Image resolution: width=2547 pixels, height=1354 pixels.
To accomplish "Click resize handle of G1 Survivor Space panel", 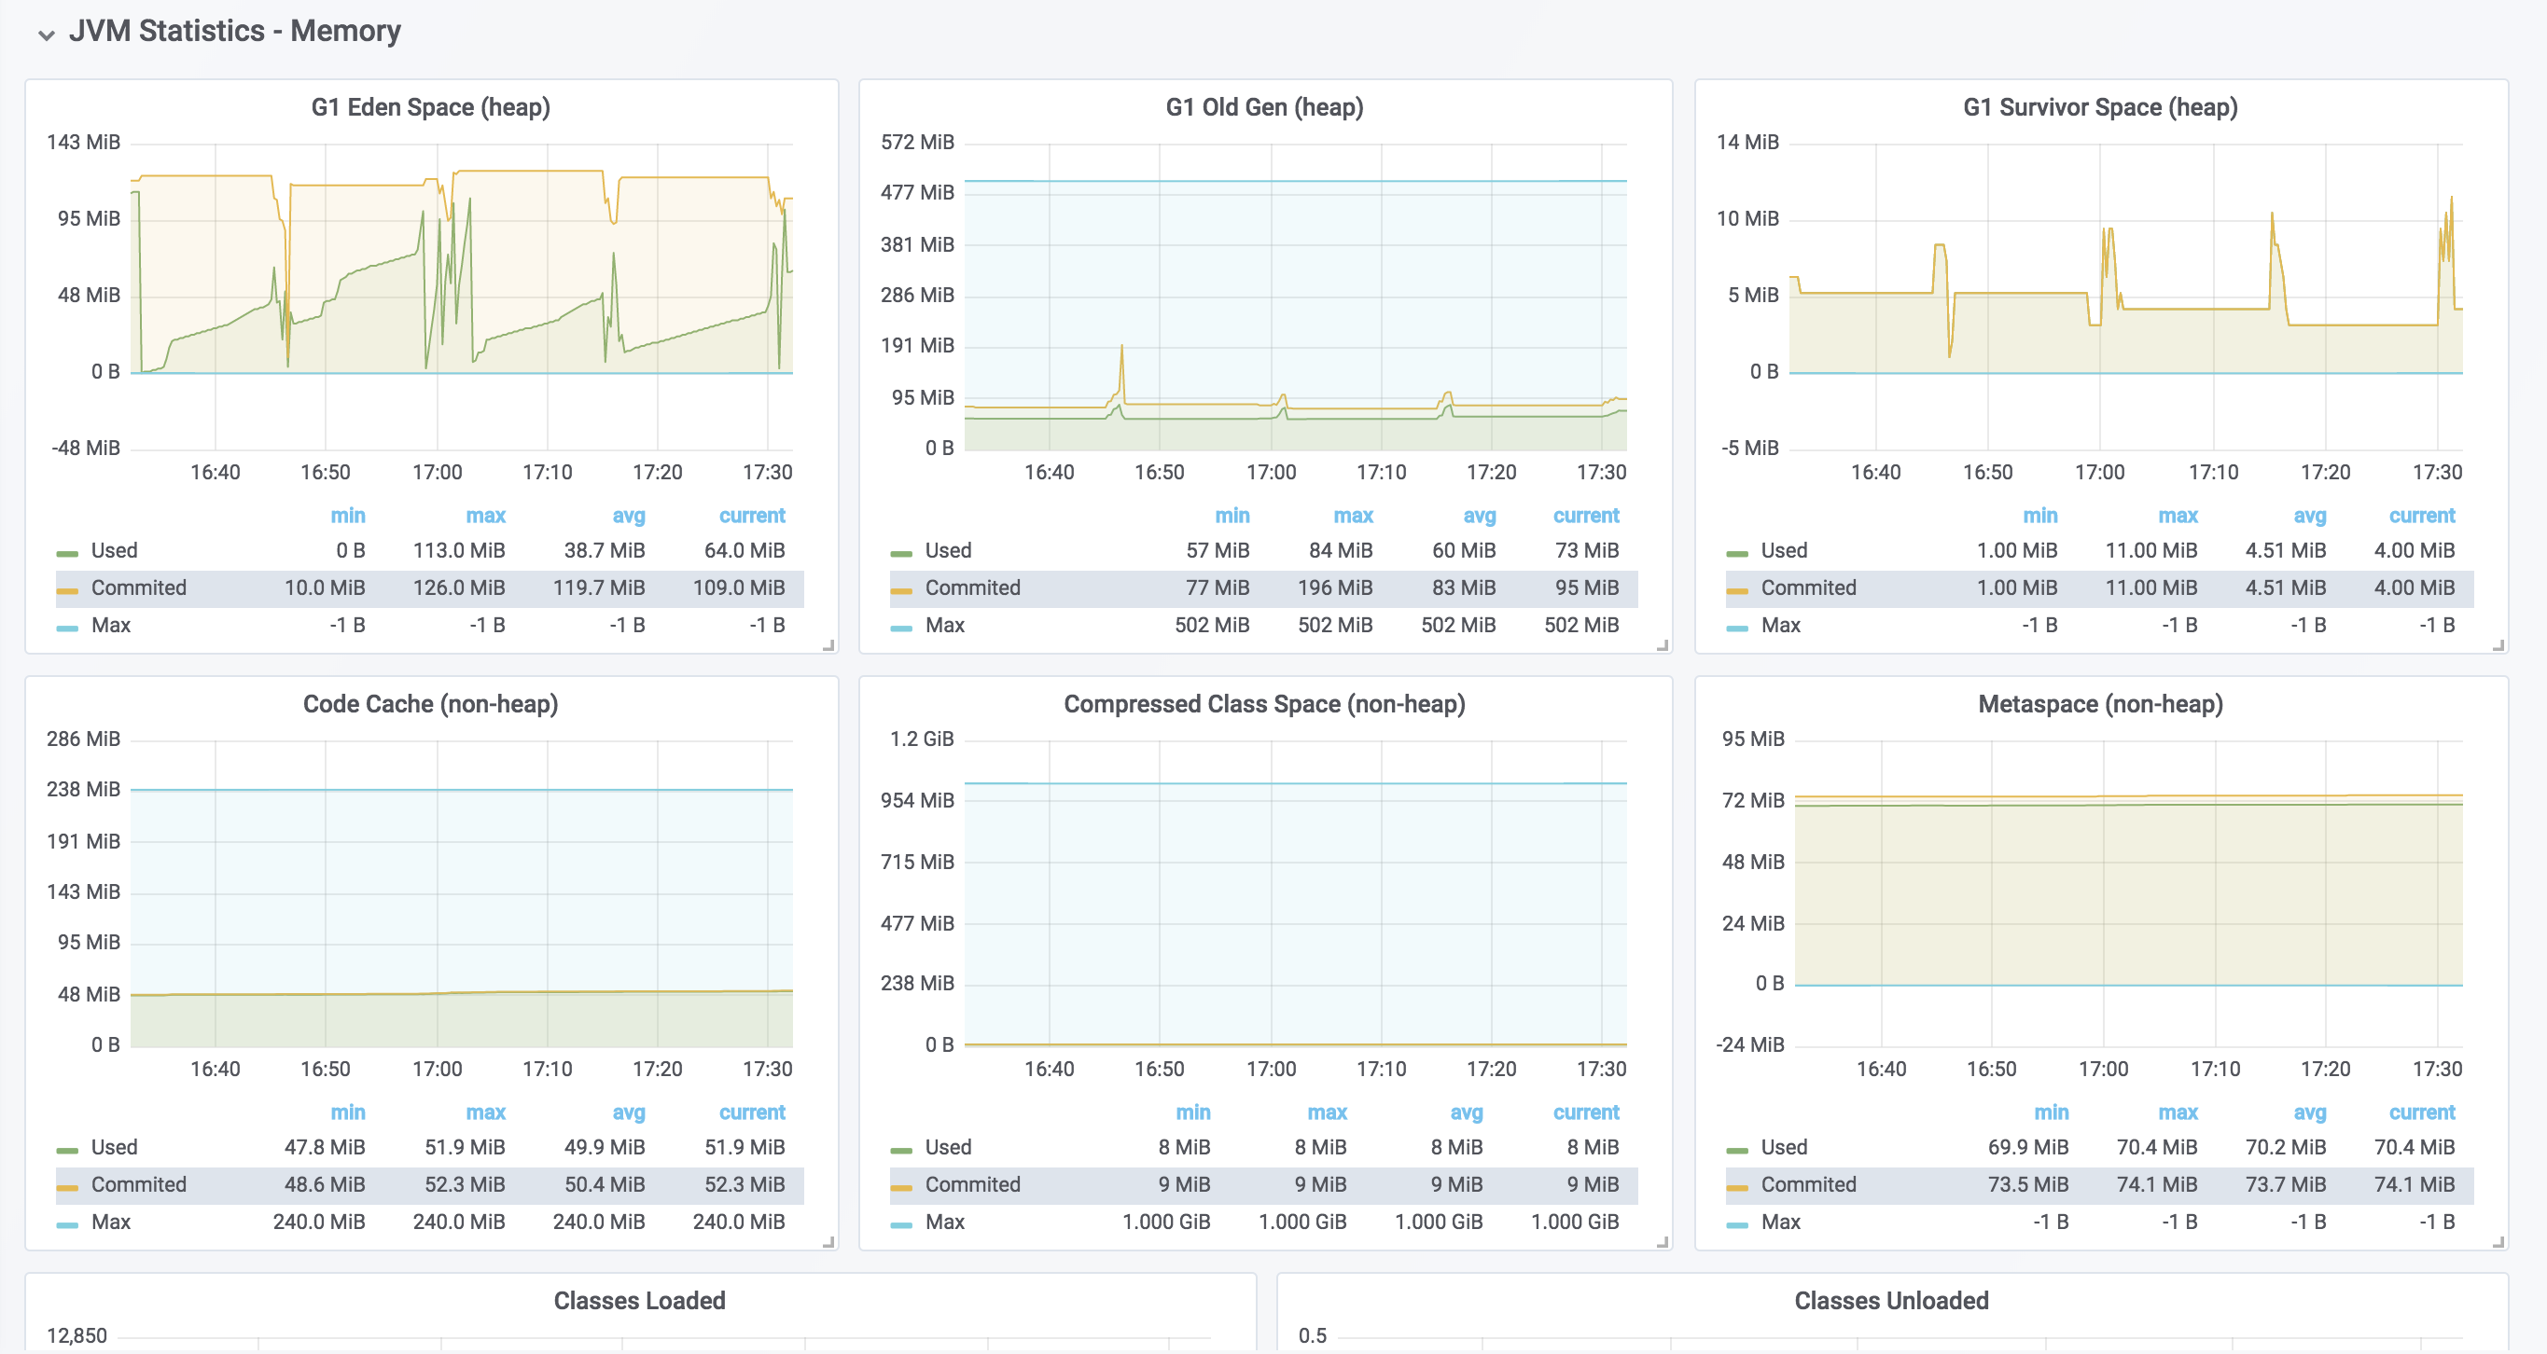I will pyautogui.click(x=2498, y=645).
